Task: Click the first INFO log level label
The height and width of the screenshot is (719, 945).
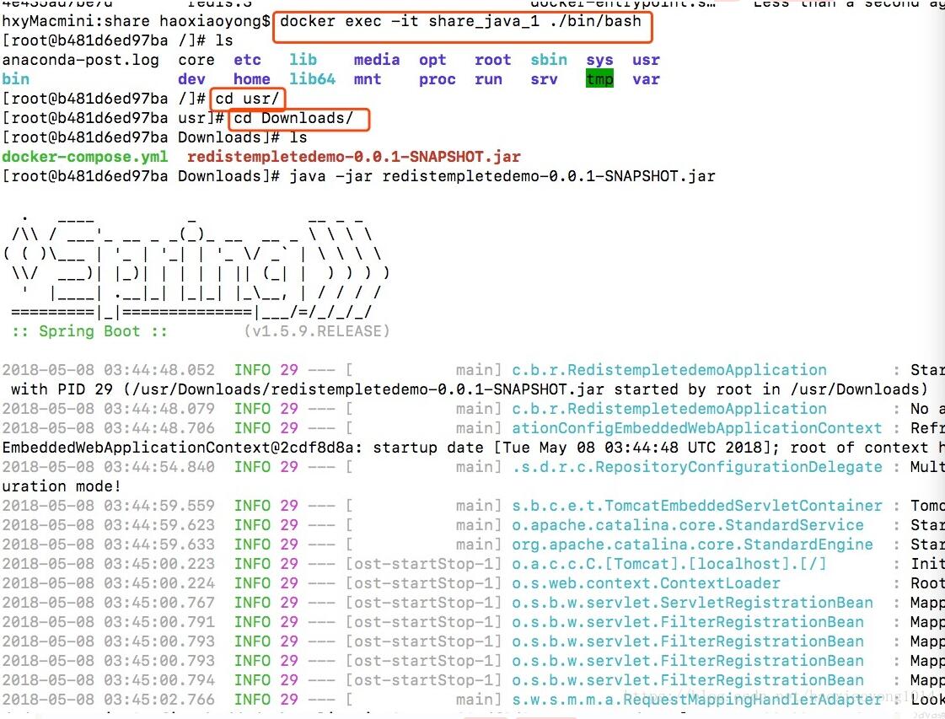Action: [250, 369]
